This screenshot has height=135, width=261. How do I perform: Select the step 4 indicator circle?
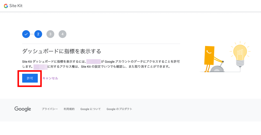62,34
